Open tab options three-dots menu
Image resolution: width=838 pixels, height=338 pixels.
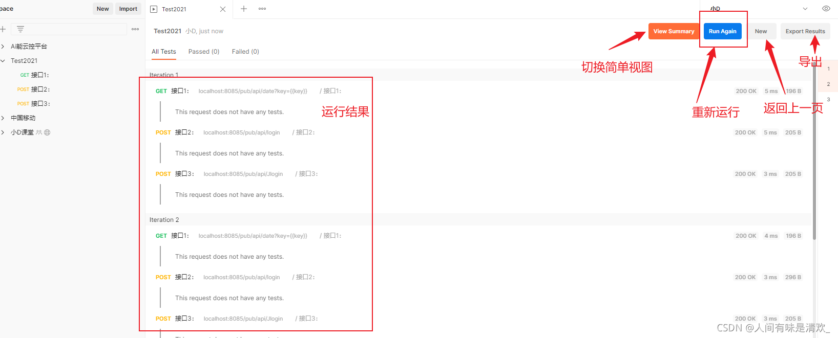coord(262,9)
